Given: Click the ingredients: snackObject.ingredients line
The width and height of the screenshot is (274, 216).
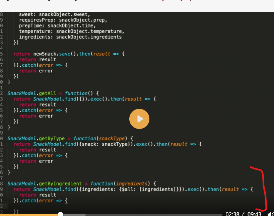Looking at the screenshot, I should coord(70,37).
